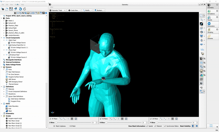Click the gauge filter icon above project tree
219x132 pixels.
click(28, 13)
